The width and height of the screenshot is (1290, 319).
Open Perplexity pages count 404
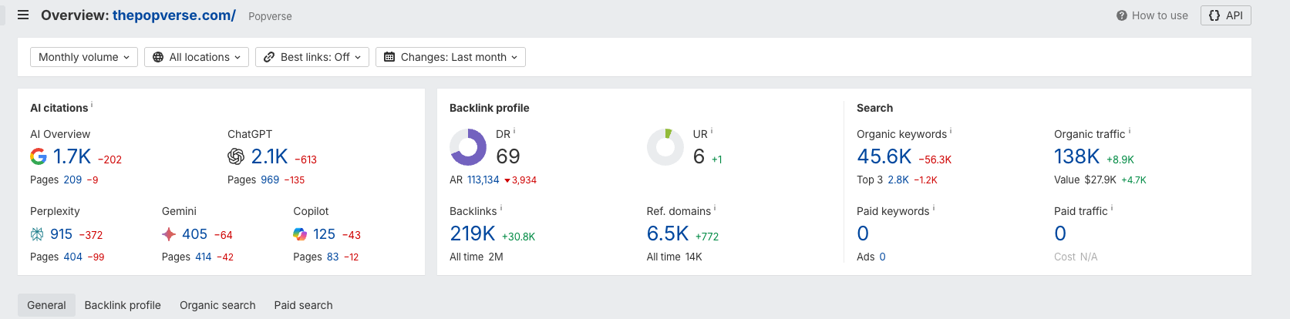pos(72,257)
